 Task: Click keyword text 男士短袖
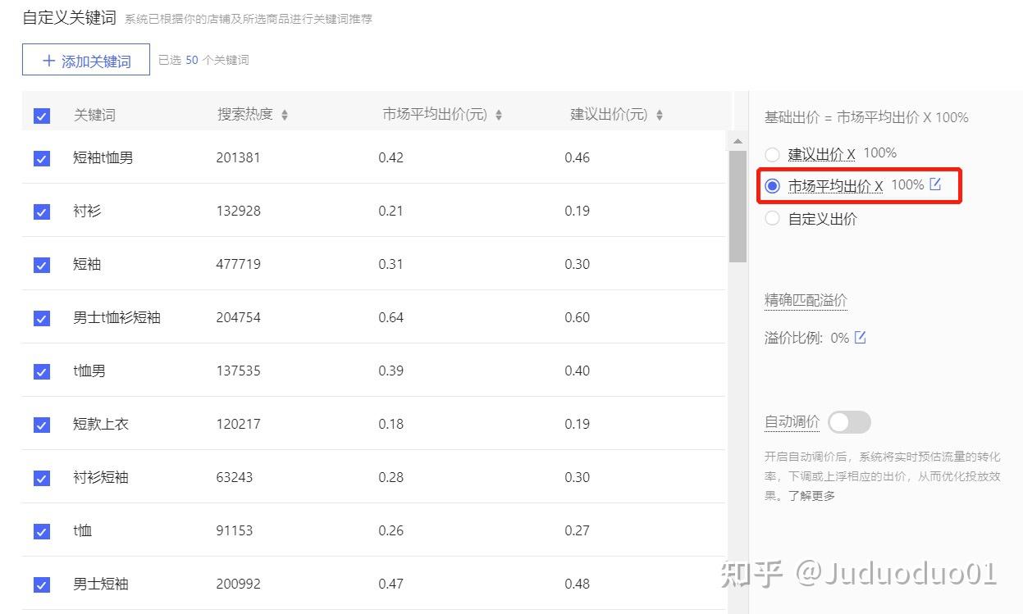pyautogui.click(x=101, y=584)
